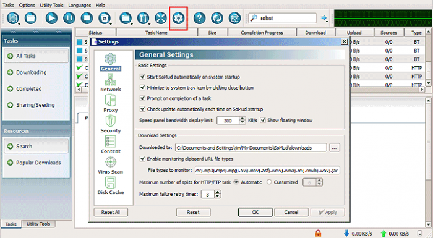Toggle Check update automatically on startup
This screenshot has height=238, width=433.
pyautogui.click(x=142, y=109)
